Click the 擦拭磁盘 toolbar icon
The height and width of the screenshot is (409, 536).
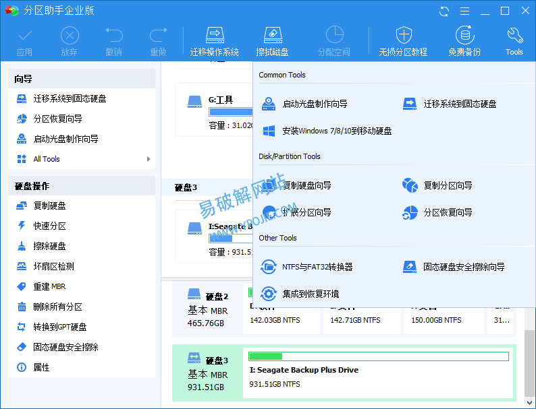coord(272,36)
